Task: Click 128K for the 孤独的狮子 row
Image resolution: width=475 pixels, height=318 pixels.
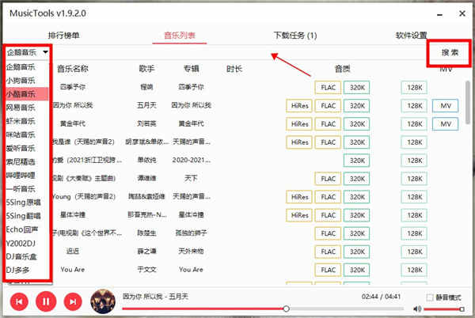Action: [414, 233]
